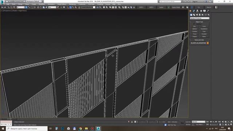Open the orange object color swatch
The image size is (233, 131).
(x=208, y=43)
